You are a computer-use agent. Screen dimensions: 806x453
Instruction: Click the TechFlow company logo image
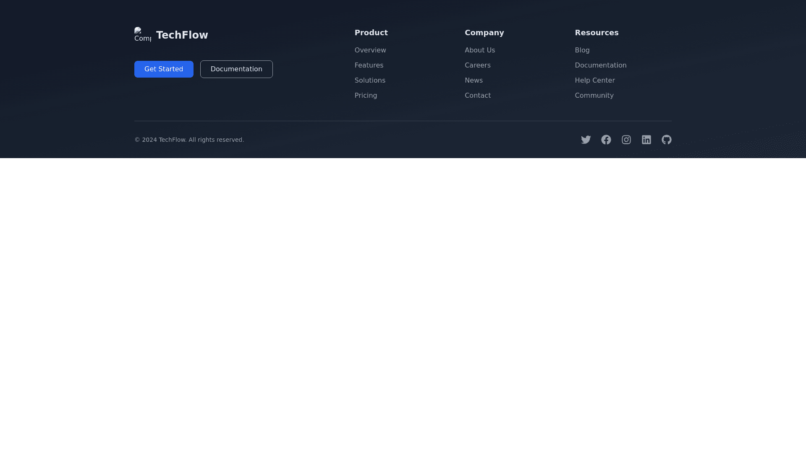point(142,35)
